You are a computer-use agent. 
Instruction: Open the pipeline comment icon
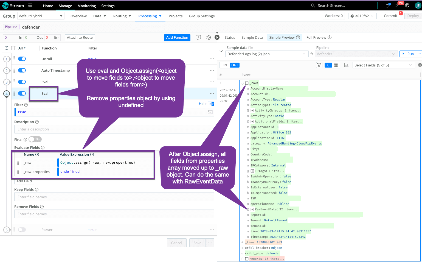tap(198, 38)
